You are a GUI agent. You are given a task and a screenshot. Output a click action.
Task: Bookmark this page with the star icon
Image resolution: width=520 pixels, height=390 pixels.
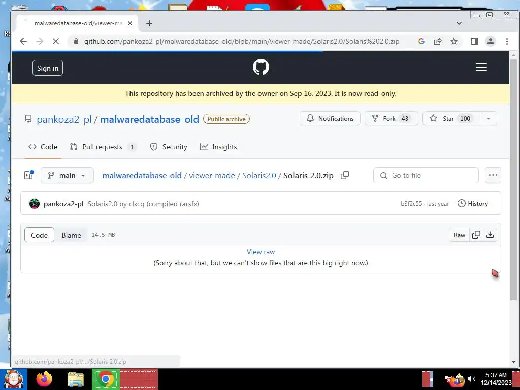(x=453, y=41)
